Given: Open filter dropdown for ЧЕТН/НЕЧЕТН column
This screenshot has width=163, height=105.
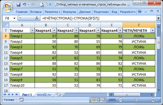Looking at the screenshot, I should tap(153, 30).
